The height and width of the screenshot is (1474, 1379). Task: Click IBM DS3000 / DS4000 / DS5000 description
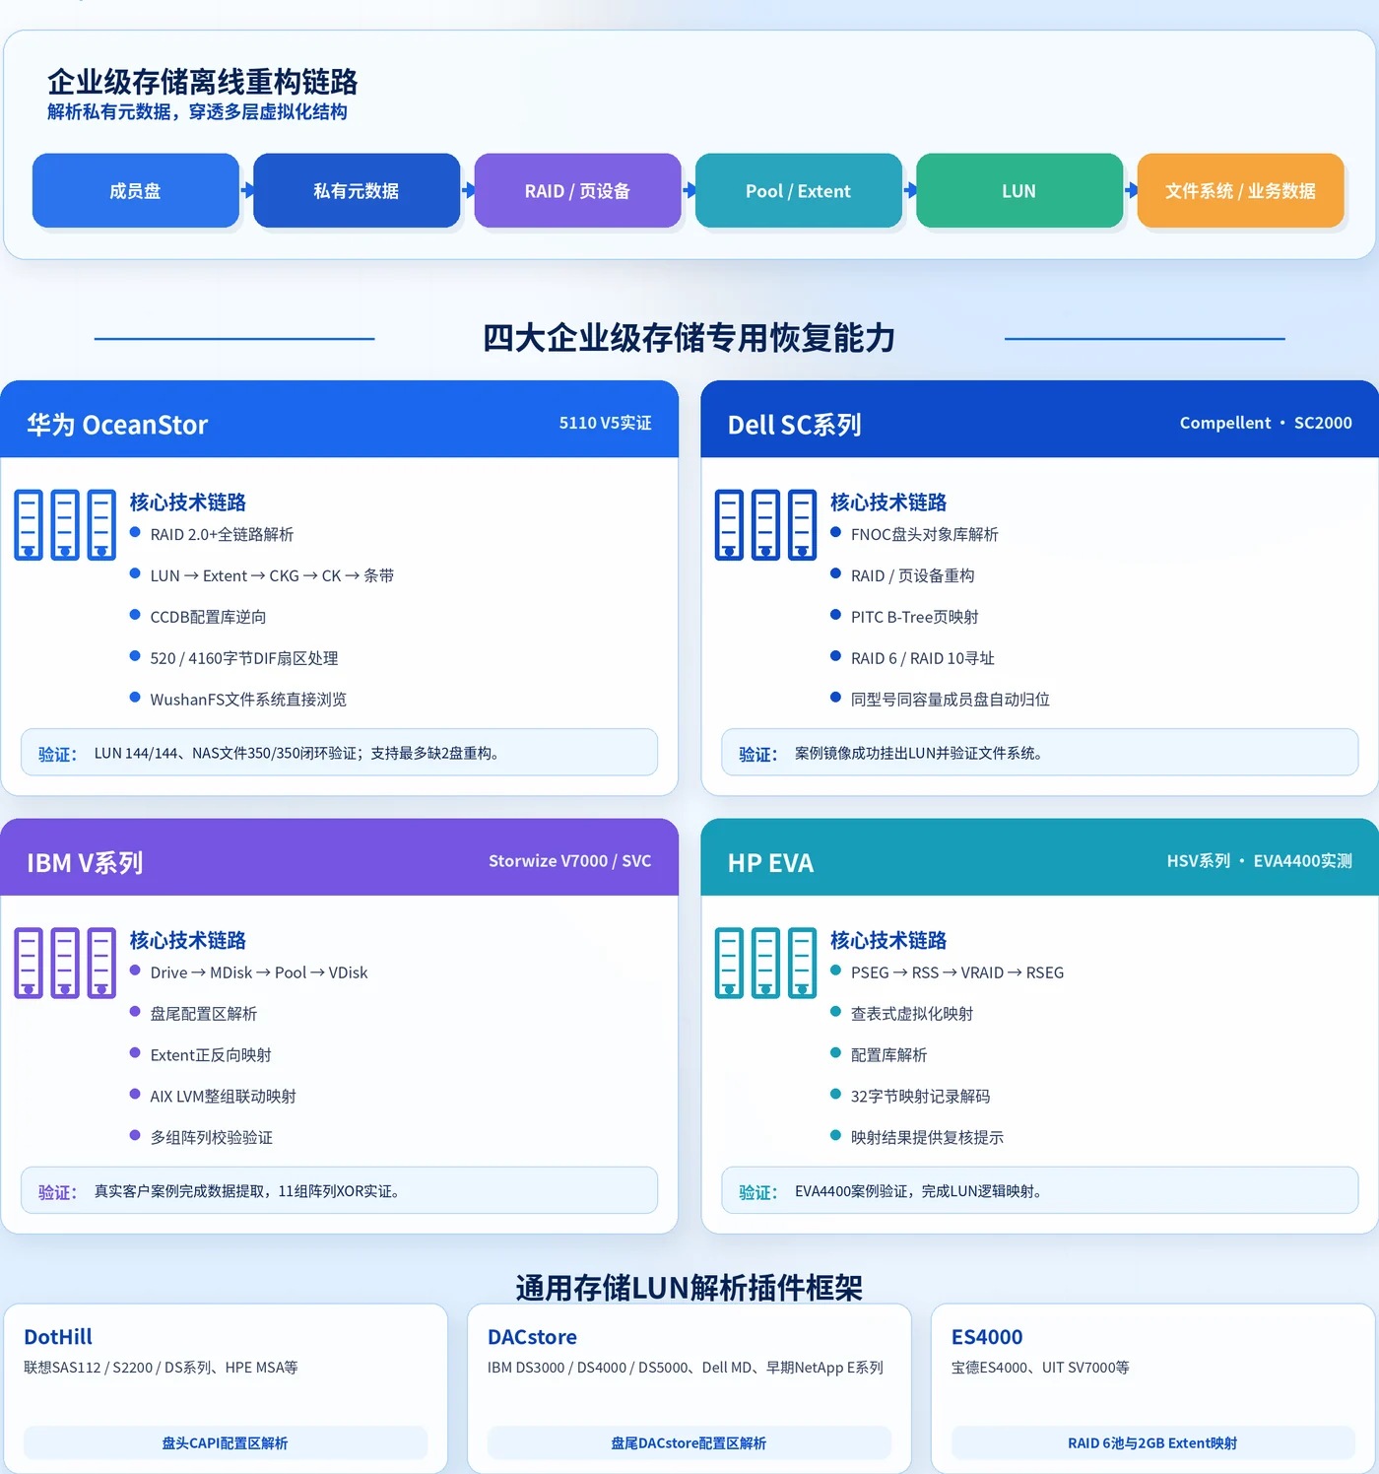(x=685, y=1368)
